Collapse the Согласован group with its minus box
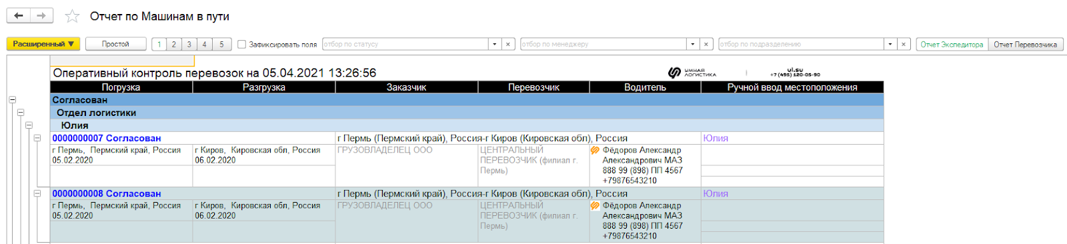Screen dimensions: 1067x244 pyautogui.click(x=12, y=100)
